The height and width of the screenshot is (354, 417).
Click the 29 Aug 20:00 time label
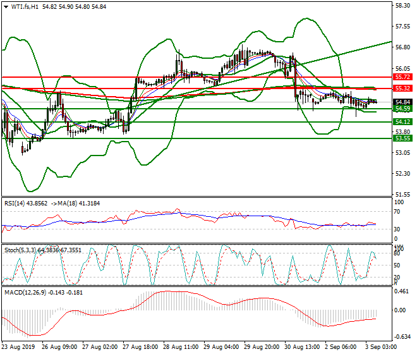tap(262, 347)
